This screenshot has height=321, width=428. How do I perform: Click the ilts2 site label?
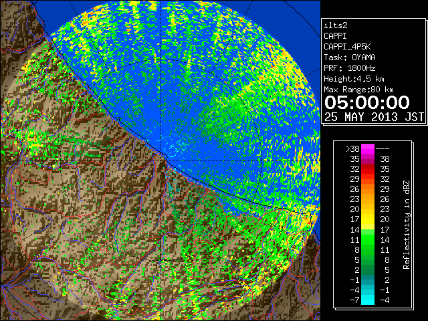click(336, 25)
